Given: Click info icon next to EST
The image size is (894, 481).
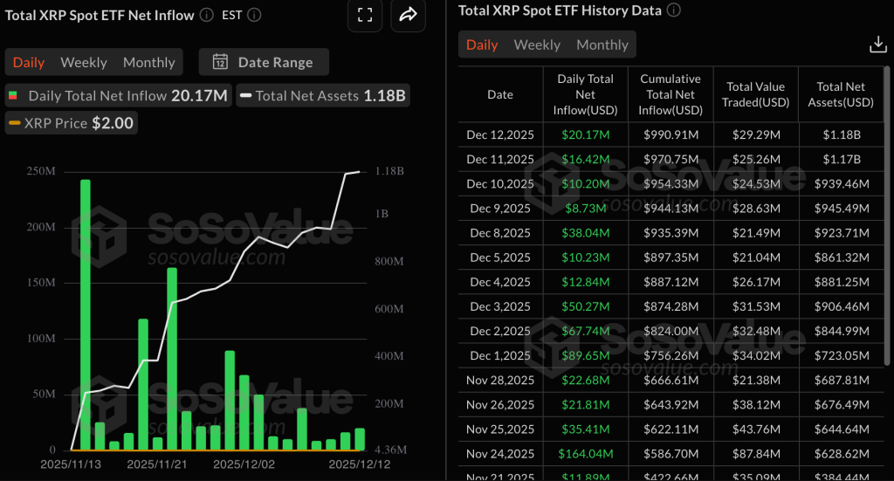Looking at the screenshot, I should [x=253, y=15].
